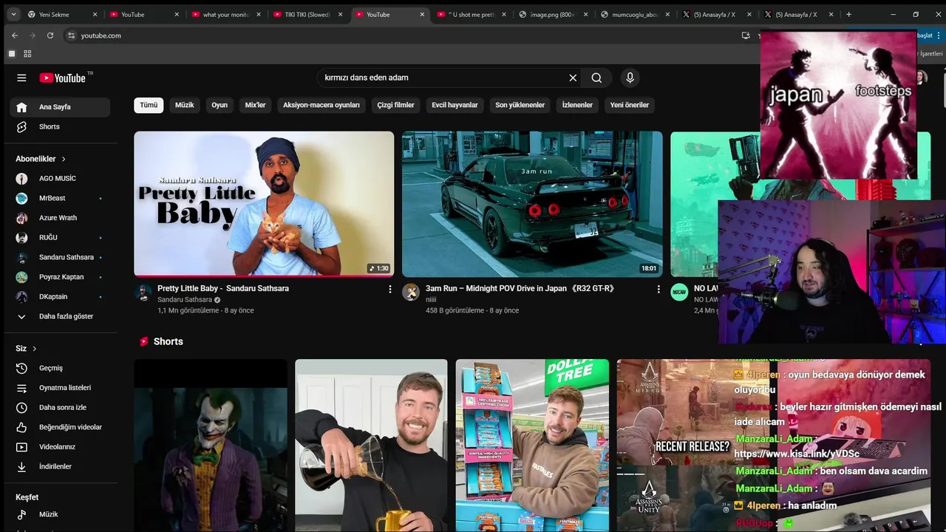Open Poyraz Kaptan subscription
Image resolution: width=946 pixels, height=532 pixels.
point(60,277)
